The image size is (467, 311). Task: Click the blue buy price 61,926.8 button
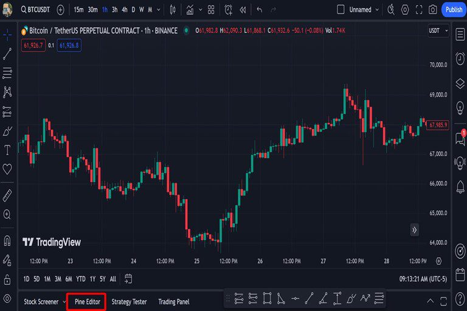pyautogui.click(x=69, y=46)
